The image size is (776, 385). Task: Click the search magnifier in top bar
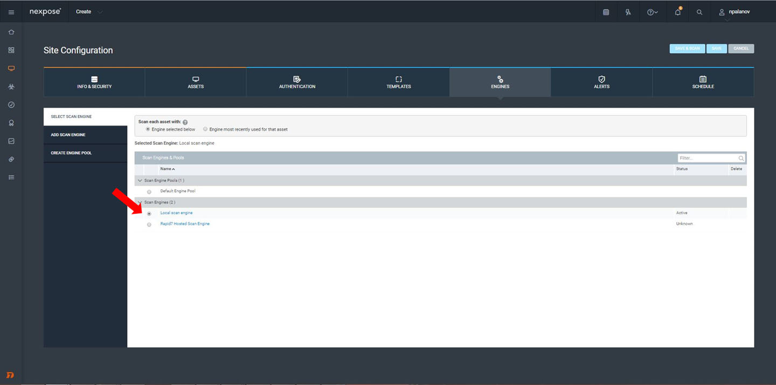coord(699,12)
